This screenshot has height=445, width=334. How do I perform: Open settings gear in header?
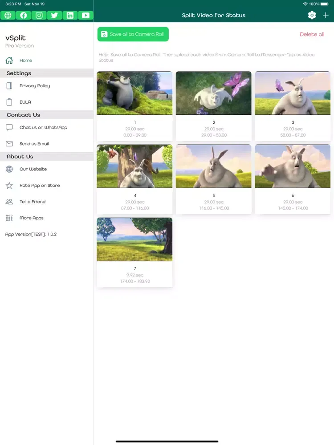312,15
